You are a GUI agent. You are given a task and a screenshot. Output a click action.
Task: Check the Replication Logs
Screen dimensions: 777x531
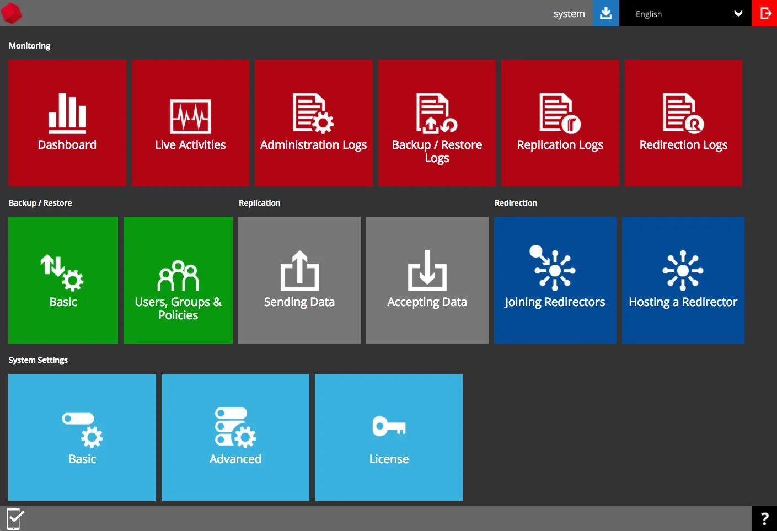[x=560, y=122]
